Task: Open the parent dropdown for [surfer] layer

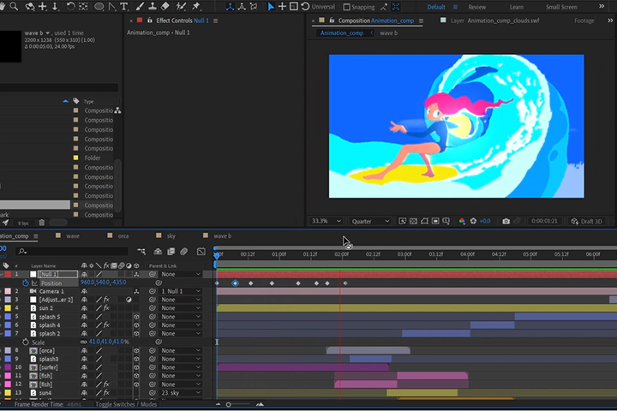Action: pos(181,367)
